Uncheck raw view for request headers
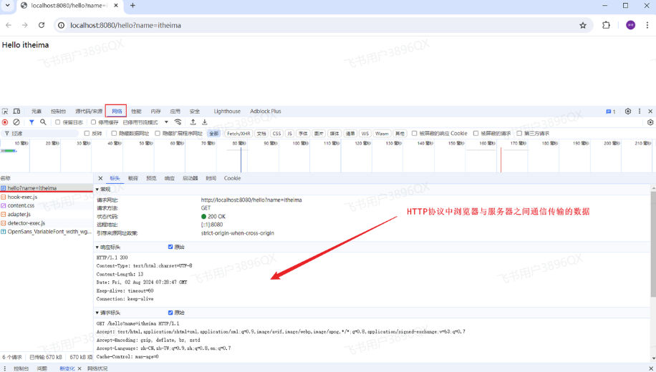This screenshot has height=372, width=656. click(170, 313)
